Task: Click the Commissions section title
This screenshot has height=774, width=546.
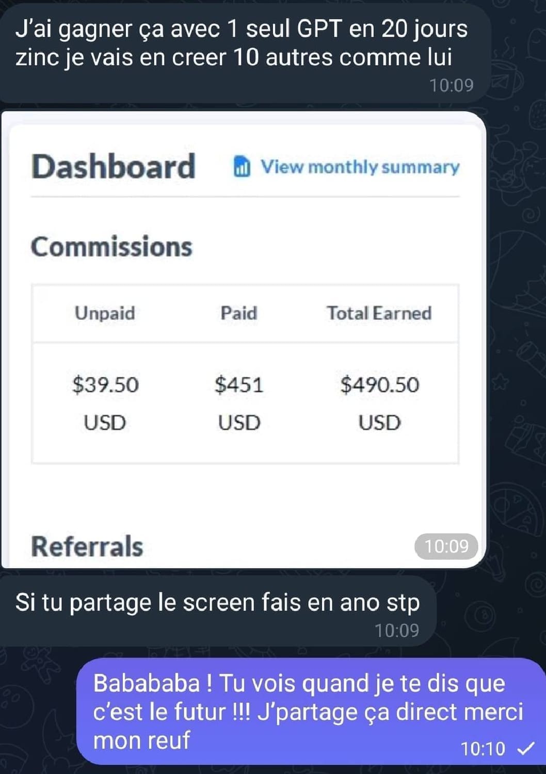Action: 111,246
